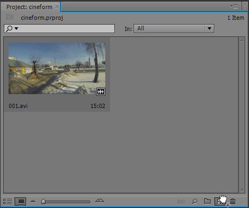
Task: Click the scrollbar down arrow
Action: click(x=242, y=190)
